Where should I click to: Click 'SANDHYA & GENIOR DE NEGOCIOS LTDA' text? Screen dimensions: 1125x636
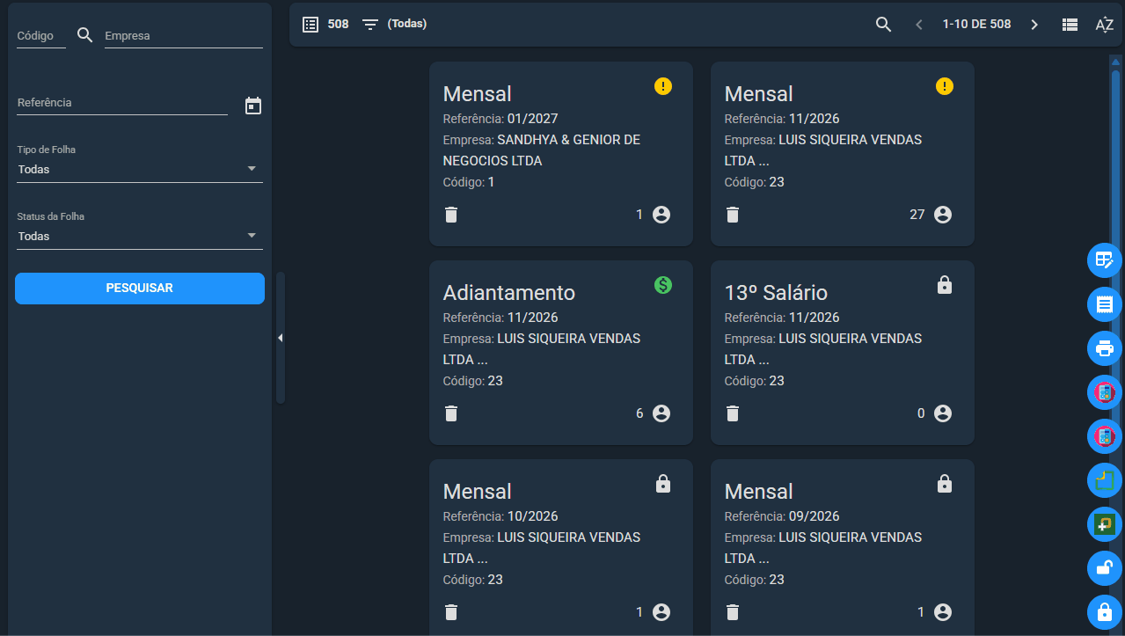click(542, 150)
